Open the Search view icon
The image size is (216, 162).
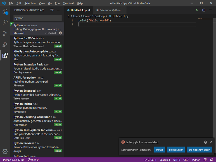5,22
